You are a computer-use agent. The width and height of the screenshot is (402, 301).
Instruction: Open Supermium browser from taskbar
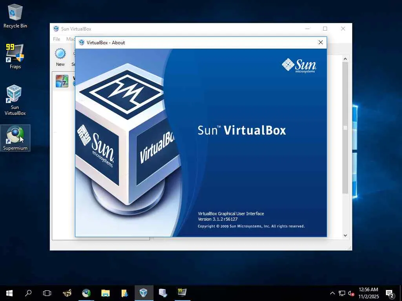pyautogui.click(x=86, y=293)
